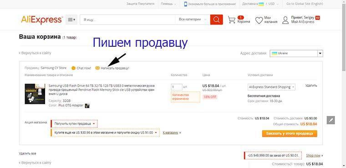Image resolution: width=346 pixels, height=168 pixels.
Task: Open the hamburger categories menu
Action: tap(71, 20)
